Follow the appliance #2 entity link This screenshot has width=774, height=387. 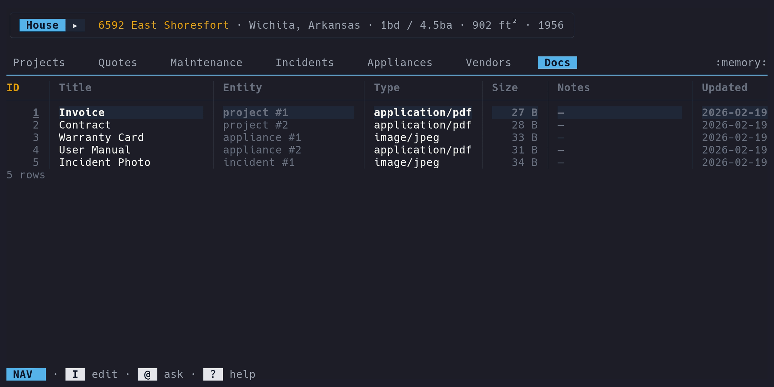tap(262, 150)
